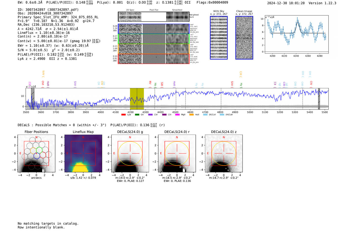Click the yellow highlighted band in spectrum

137,99
